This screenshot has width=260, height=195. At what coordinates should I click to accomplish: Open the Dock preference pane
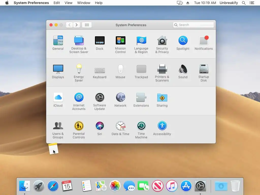click(100, 43)
